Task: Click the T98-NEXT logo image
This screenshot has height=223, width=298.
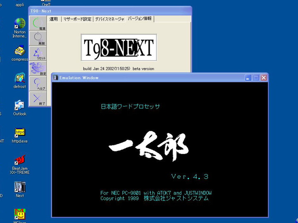Action: [119, 47]
